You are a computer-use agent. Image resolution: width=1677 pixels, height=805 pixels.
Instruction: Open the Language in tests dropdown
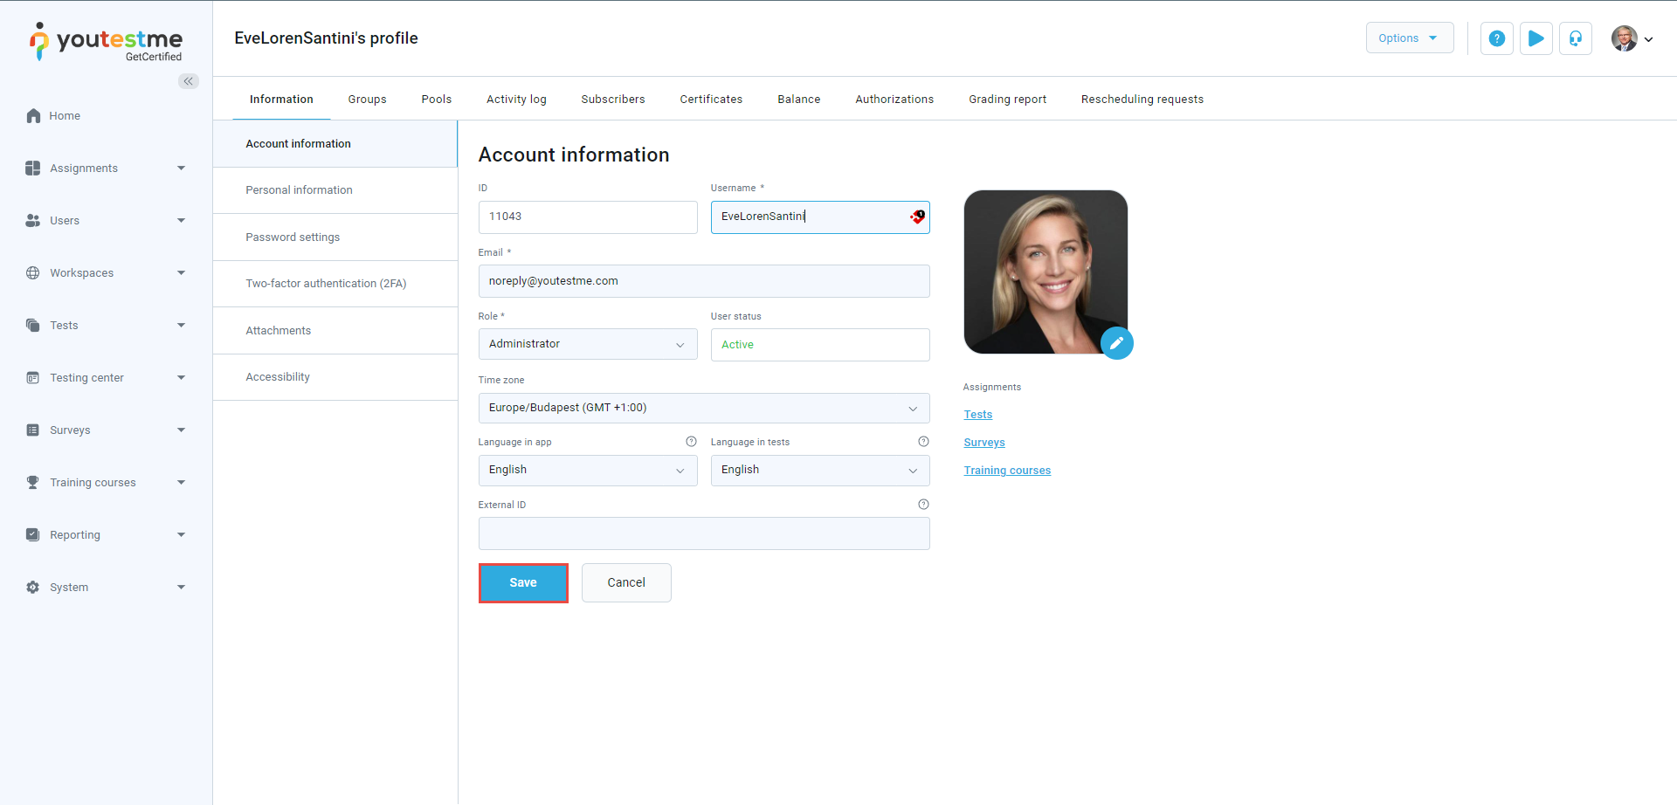820,470
